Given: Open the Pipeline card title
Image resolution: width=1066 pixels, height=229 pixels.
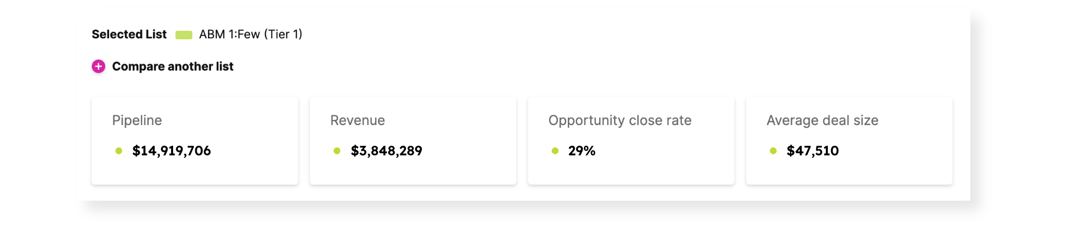Looking at the screenshot, I should 137,121.
